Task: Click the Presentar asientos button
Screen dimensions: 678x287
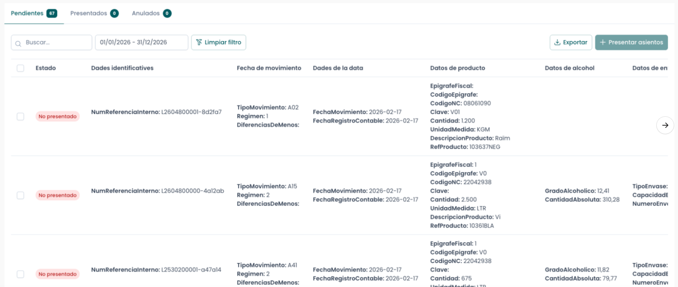Action: (631, 42)
